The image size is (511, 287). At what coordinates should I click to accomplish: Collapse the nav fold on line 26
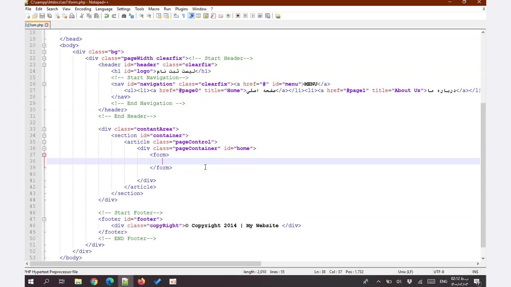[x=44, y=84]
